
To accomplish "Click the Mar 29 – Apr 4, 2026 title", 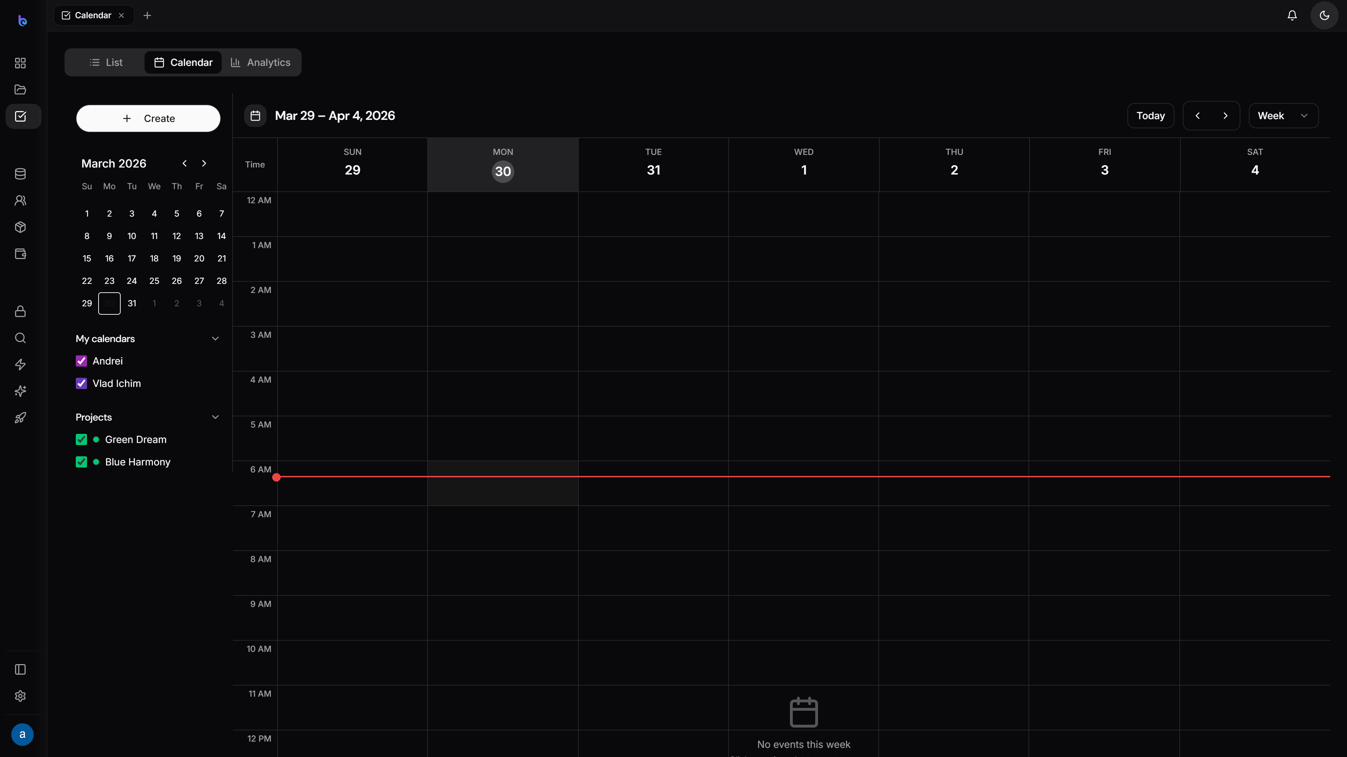I will pyautogui.click(x=335, y=115).
